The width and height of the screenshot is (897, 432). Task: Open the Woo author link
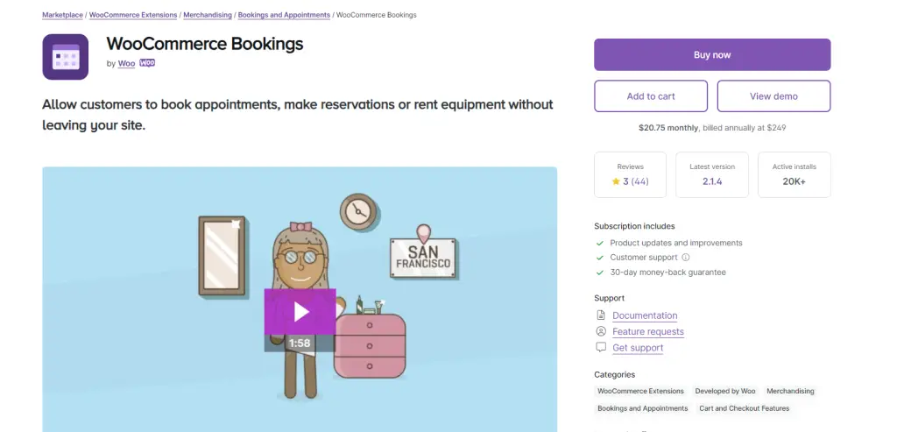pyautogui.click(x=126, y=63)
